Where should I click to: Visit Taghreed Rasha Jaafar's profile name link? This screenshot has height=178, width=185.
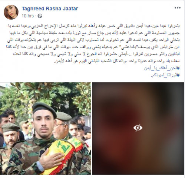coord(50,9)
